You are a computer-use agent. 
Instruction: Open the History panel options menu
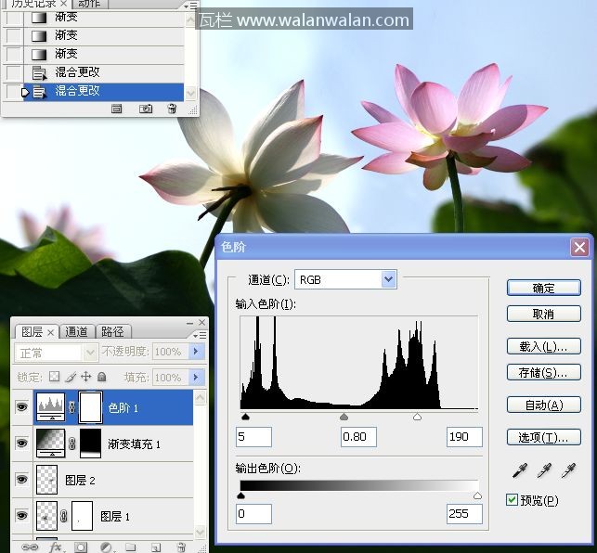190,5
